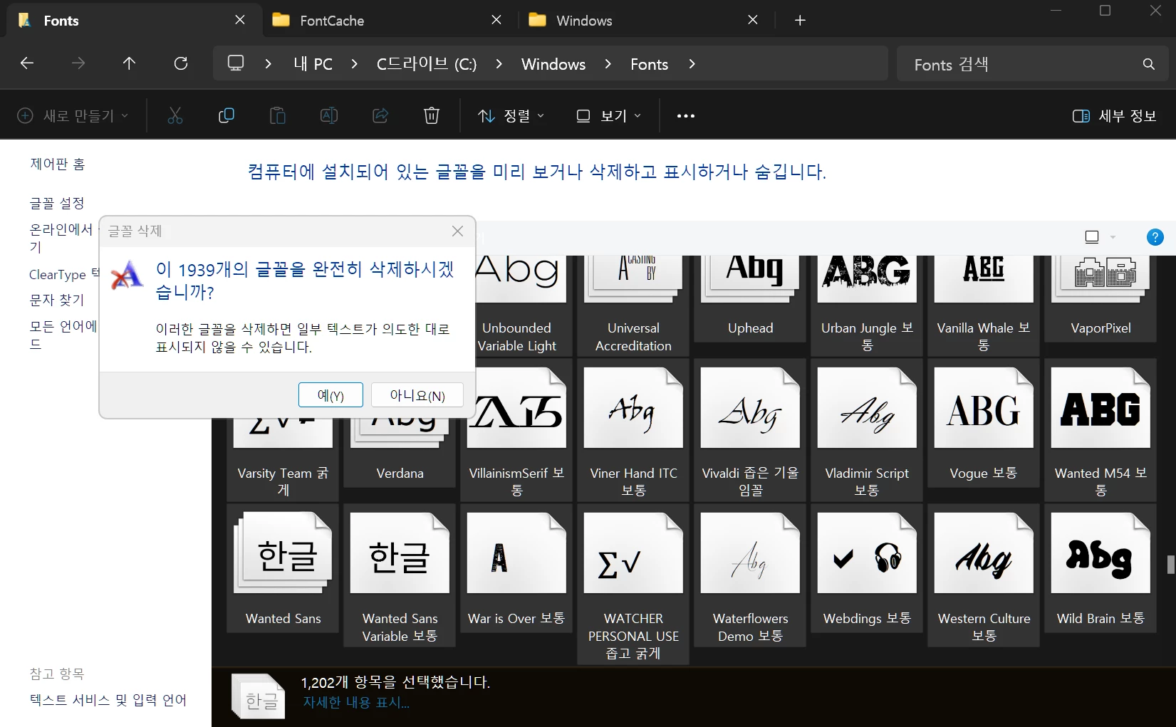Open a new tab with the plus button
This screenshot has width=1176, height=727.
[x=800, y=20]
